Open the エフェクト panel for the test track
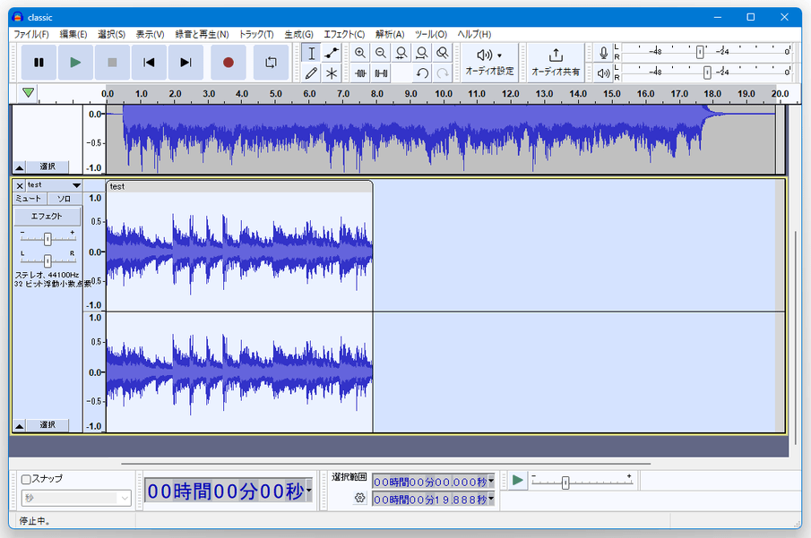Viewport: 811px width, 538px height. point(47,216)
